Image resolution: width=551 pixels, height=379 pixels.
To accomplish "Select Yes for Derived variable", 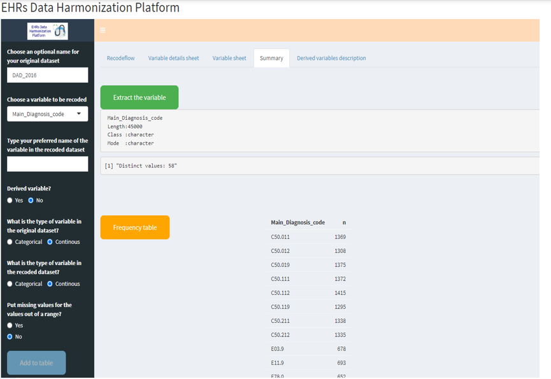I will [x=10, y=200].
